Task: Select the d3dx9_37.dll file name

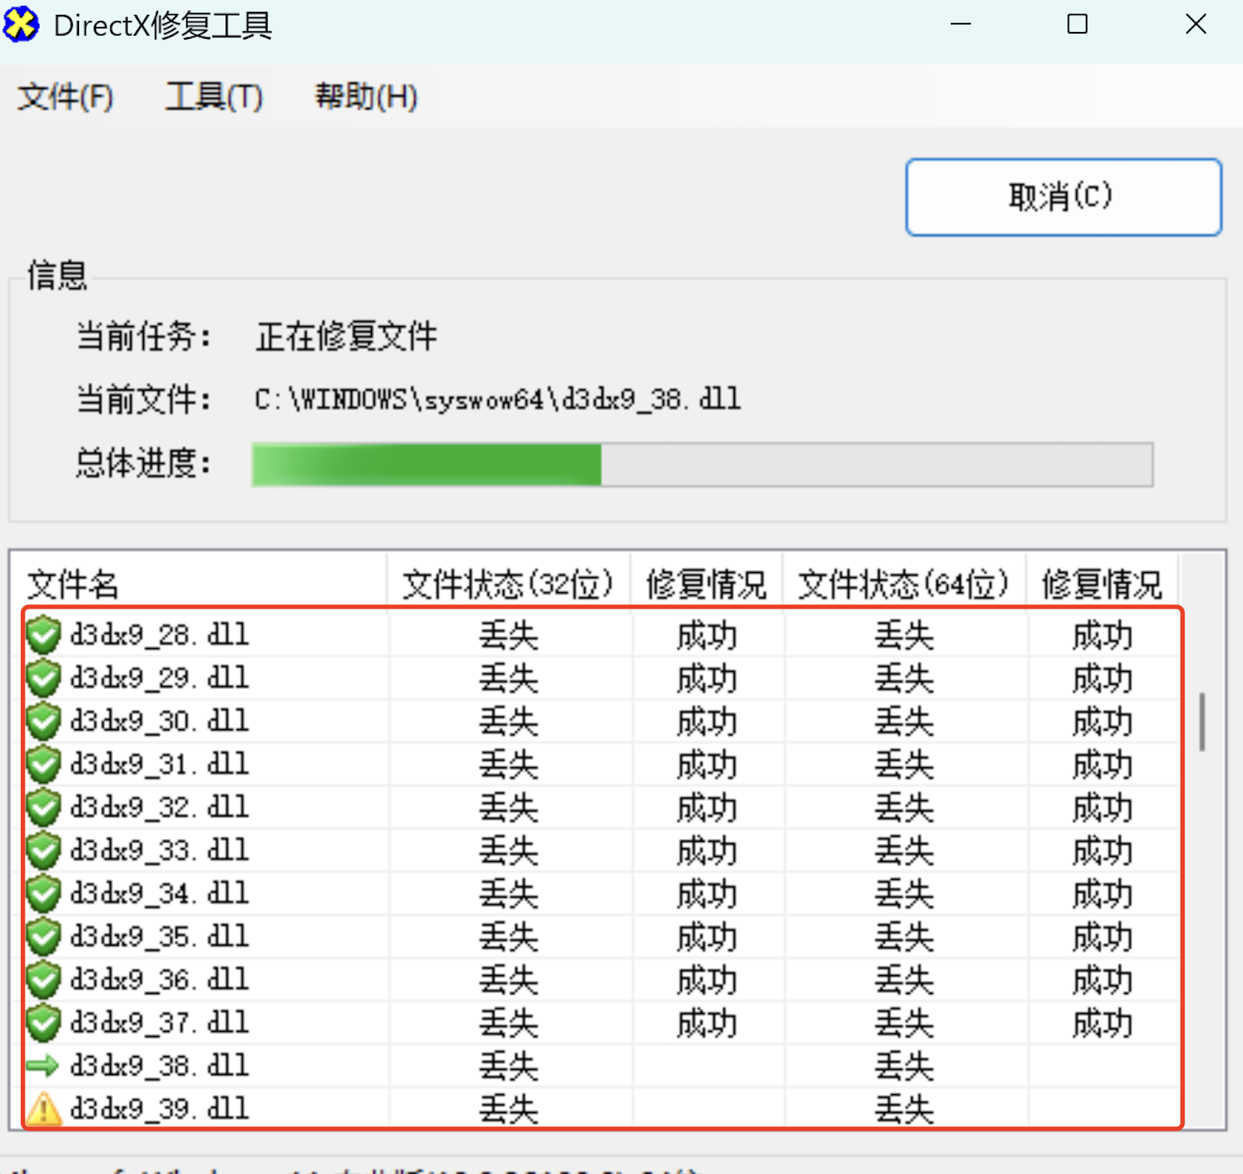Action: (159, 1023)
